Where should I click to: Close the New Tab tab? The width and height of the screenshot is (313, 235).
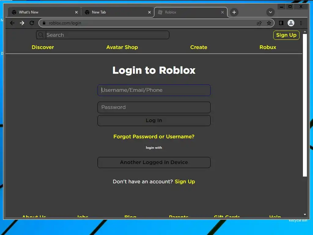click(x=149, y=12)
